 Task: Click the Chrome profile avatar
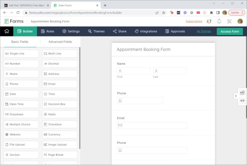coord(225,13)
